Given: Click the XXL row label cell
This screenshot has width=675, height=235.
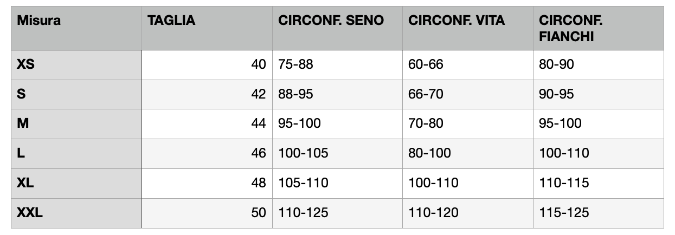Looking at the screenshot, I should click(76, 213).
